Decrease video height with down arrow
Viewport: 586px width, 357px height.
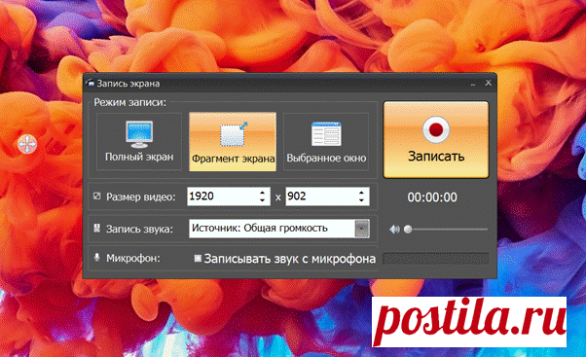coord(361,200)
